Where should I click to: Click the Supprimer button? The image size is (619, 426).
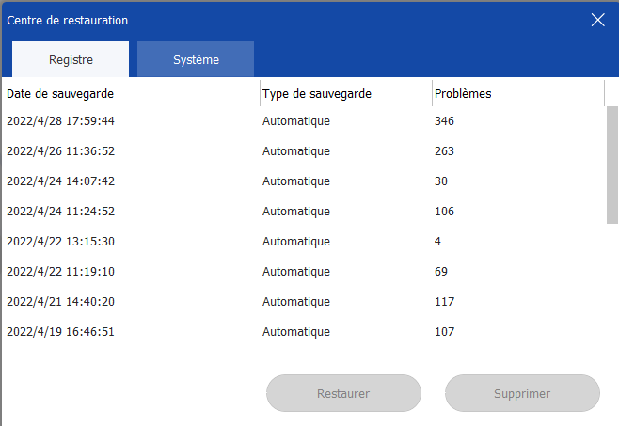pyautogui.click(x=522, y=393)
